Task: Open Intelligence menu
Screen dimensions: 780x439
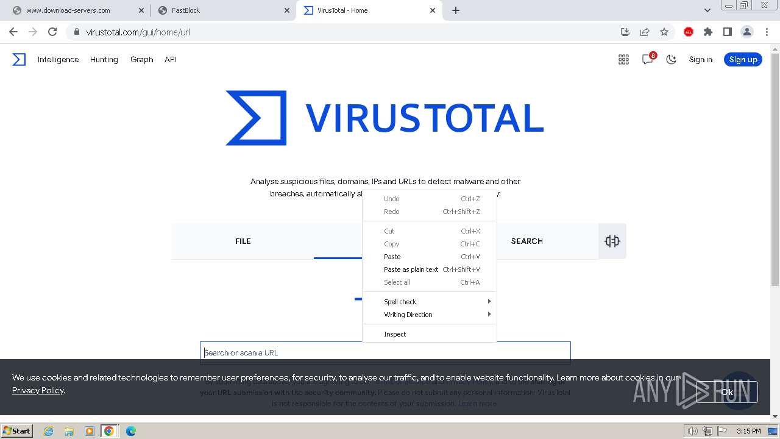Action: click(x=58, y=59)
